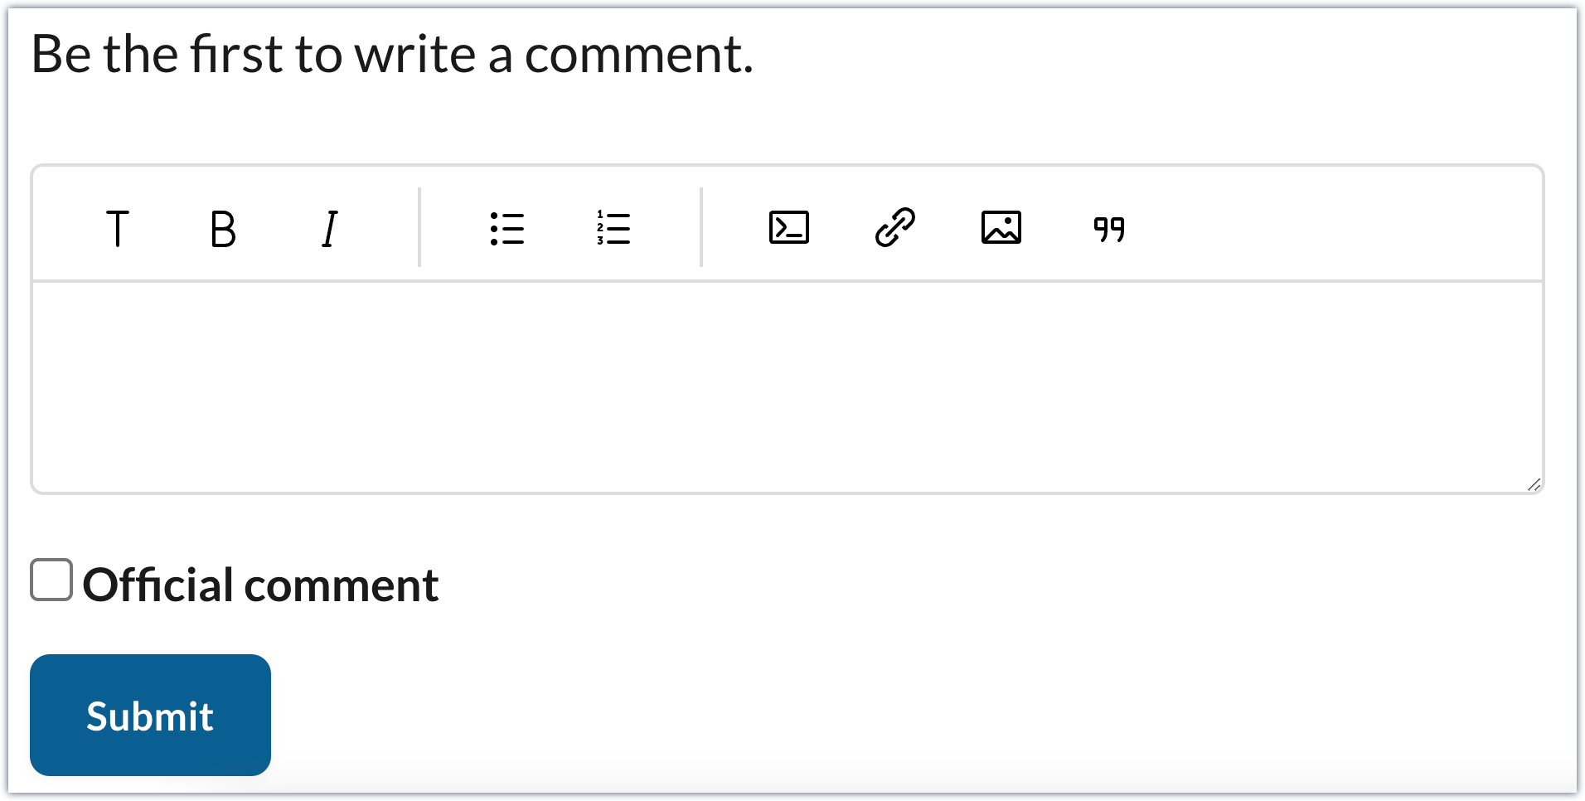Screen dimensions: 1585x801
Task: Click the text area resize handle
Action: coord(1534,485)
